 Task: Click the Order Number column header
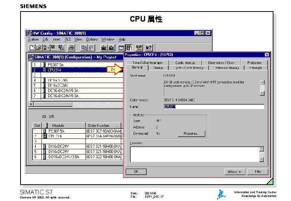(x=103, y=125)
